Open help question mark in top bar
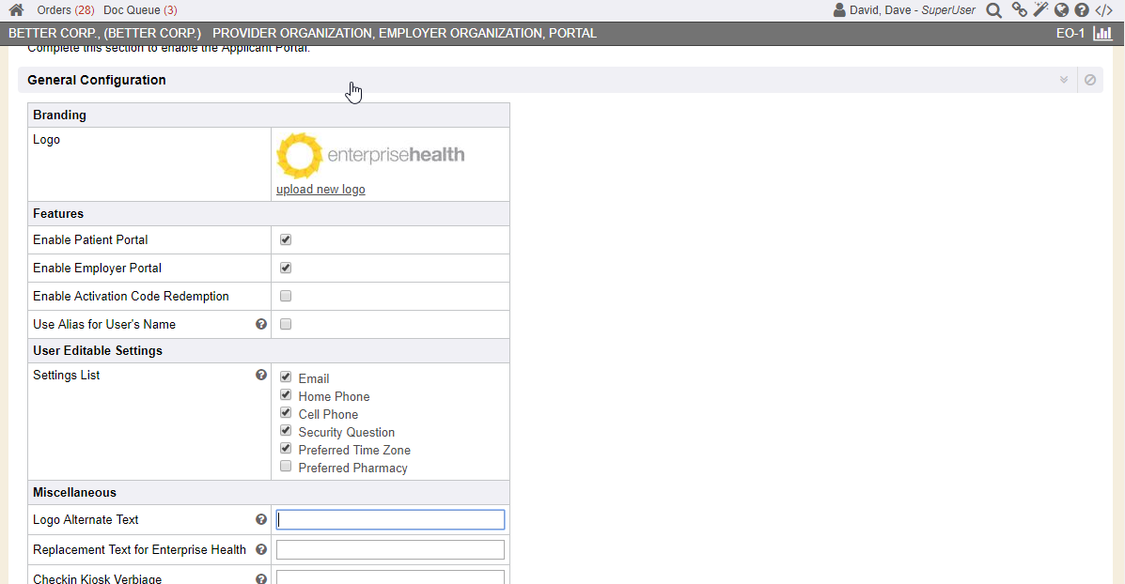The image size is (1125, 584). click(x=1082, y=10)
